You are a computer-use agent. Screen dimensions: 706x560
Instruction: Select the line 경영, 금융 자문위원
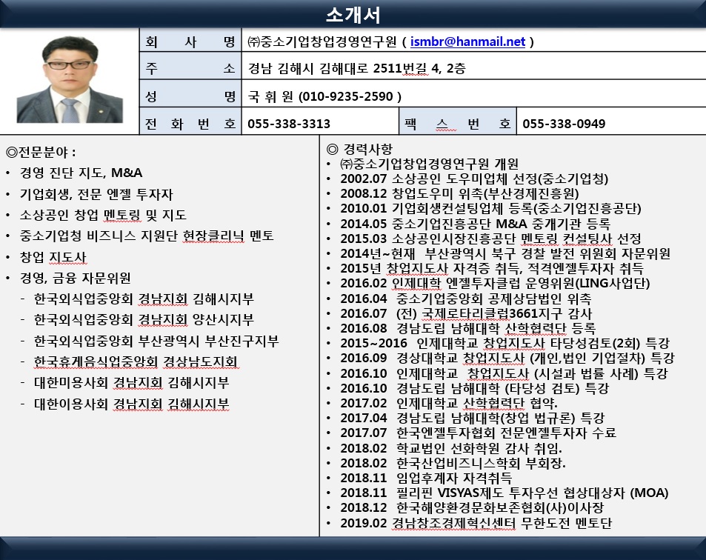tap(75, 279)
